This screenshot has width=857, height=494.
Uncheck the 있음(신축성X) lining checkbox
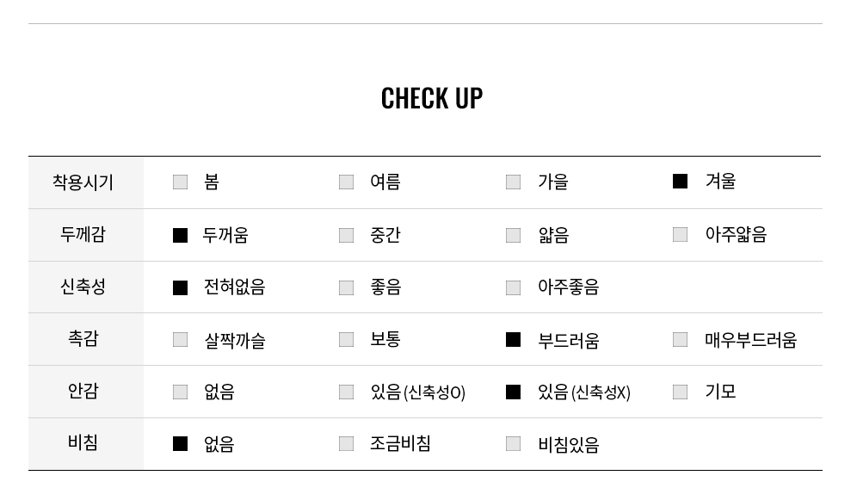point(513,392)
